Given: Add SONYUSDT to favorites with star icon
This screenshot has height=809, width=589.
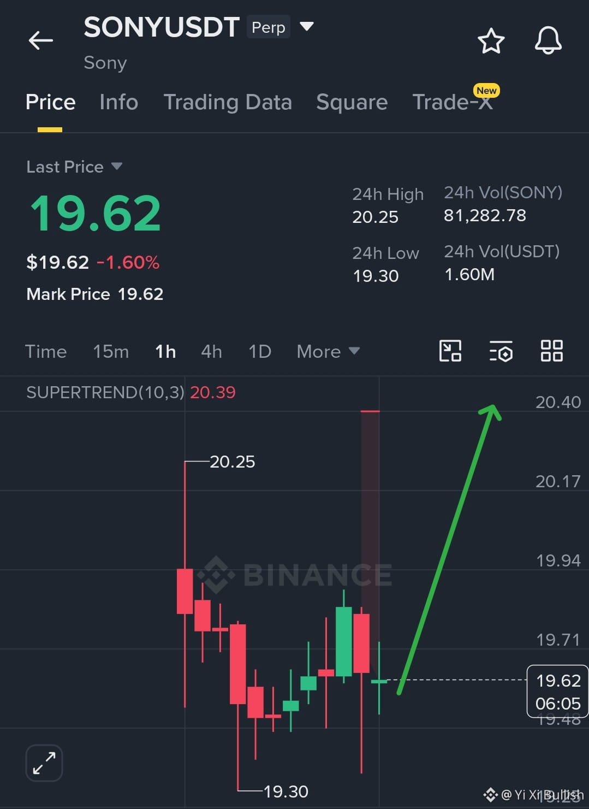Looking at the screenshot, I should [x=491, y=41].
